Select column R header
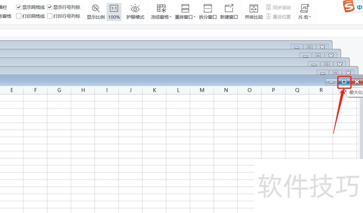363x213 pixels. coord(321,90)
